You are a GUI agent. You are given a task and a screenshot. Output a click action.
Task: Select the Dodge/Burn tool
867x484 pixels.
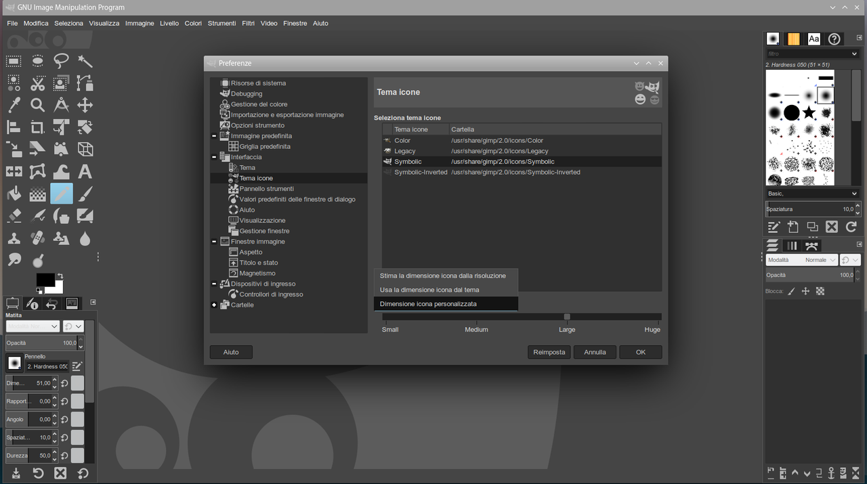pyautogui.click(x=37, y=260)
